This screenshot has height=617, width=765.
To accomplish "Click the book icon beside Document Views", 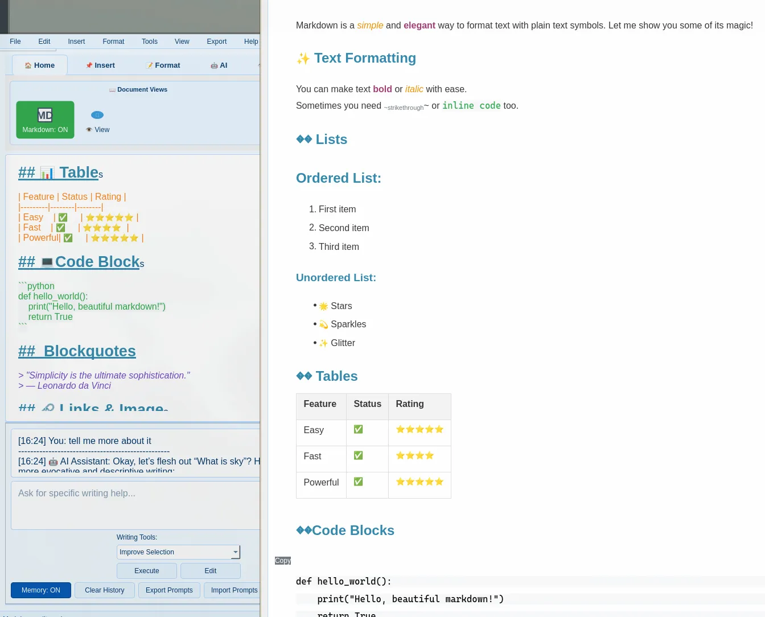I will (x=113, y=89).
